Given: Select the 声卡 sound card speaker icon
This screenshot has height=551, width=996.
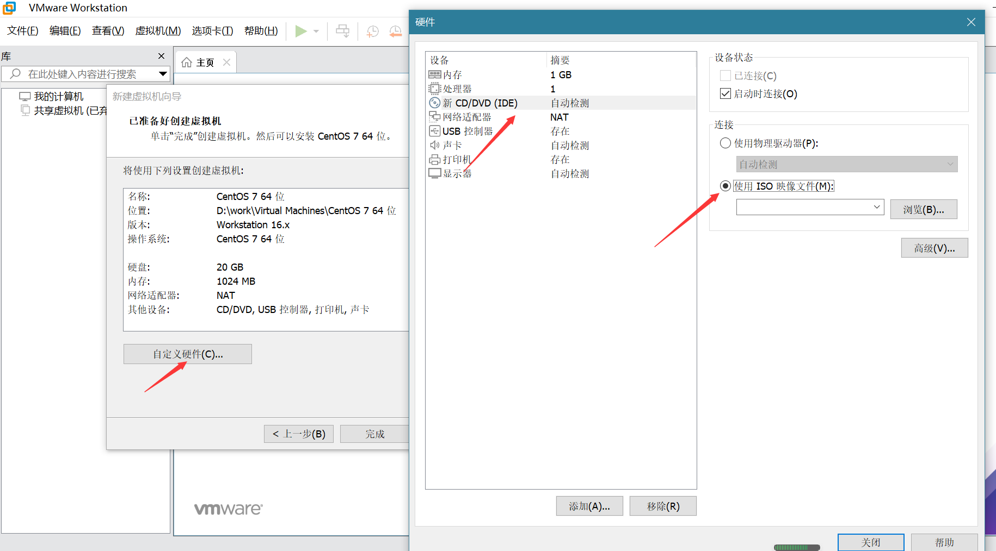Looking at the screenshot, I should click(x=435, y=145).
